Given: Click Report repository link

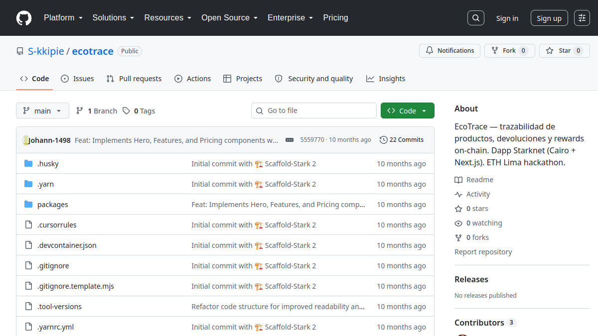Looking at the screenshot, I should pos(483,252).
